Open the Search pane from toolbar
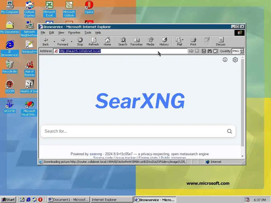The height and width of the screenshot is (203, 271). pyautogui.click(x=123, y=41)
